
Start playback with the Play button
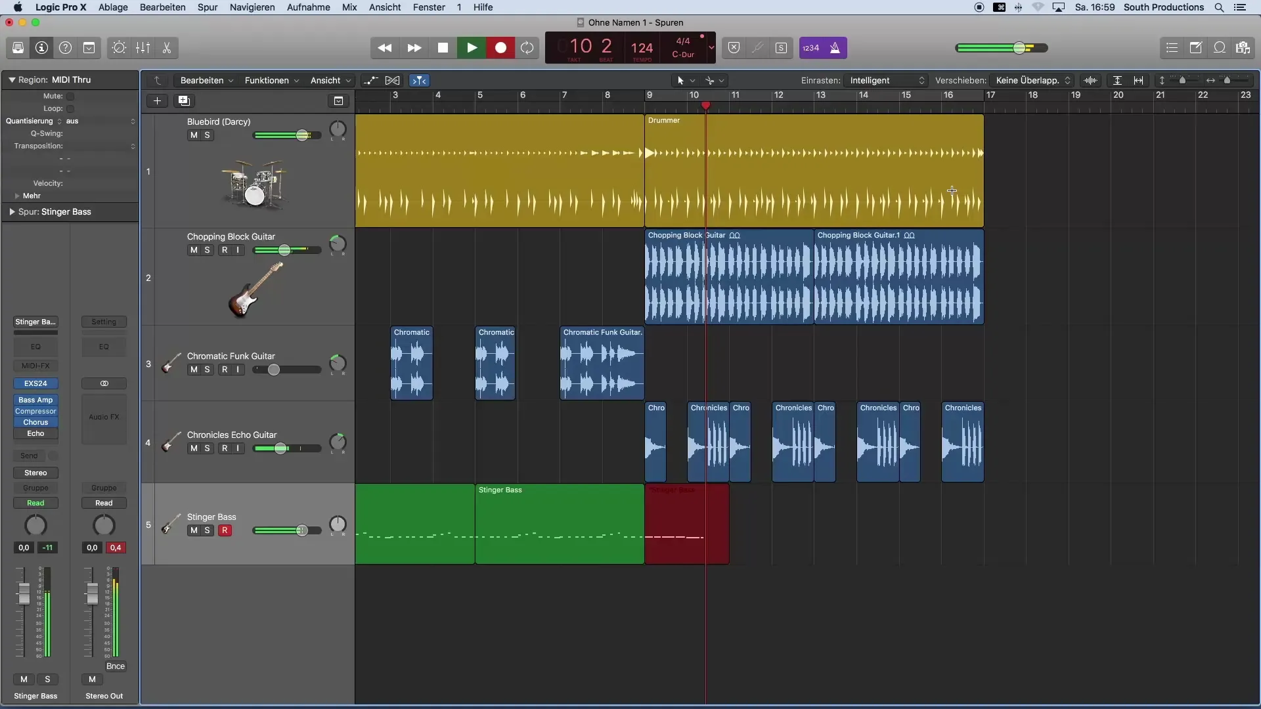click(472, 48)
